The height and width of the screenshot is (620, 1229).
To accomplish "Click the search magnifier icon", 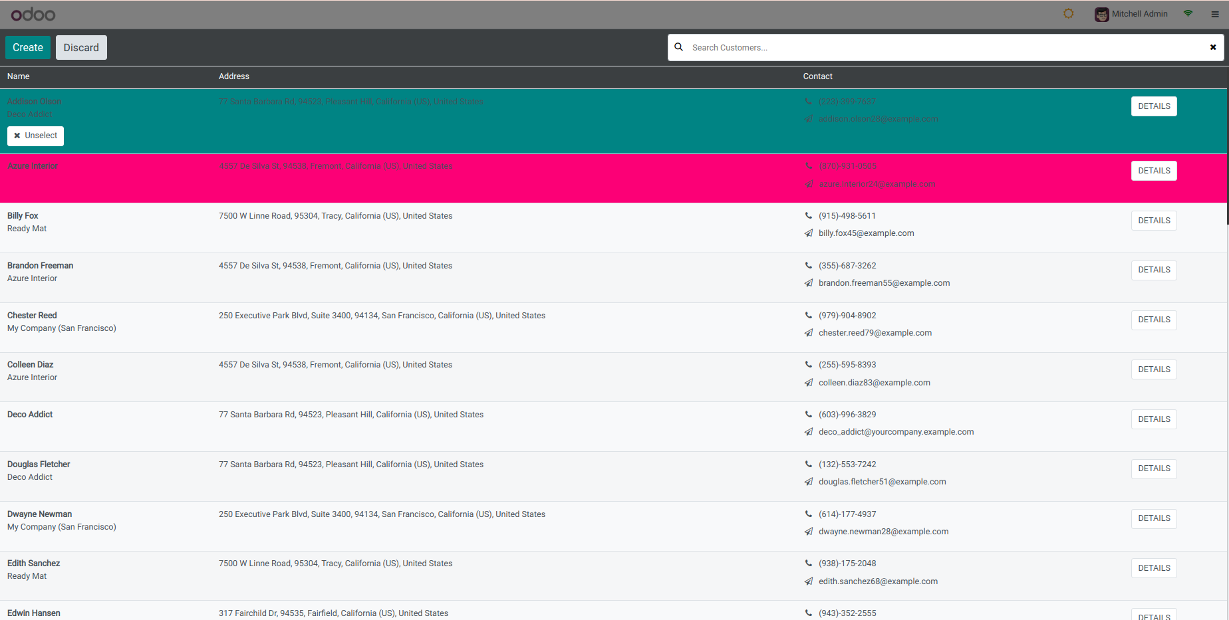I will (679, 47).
